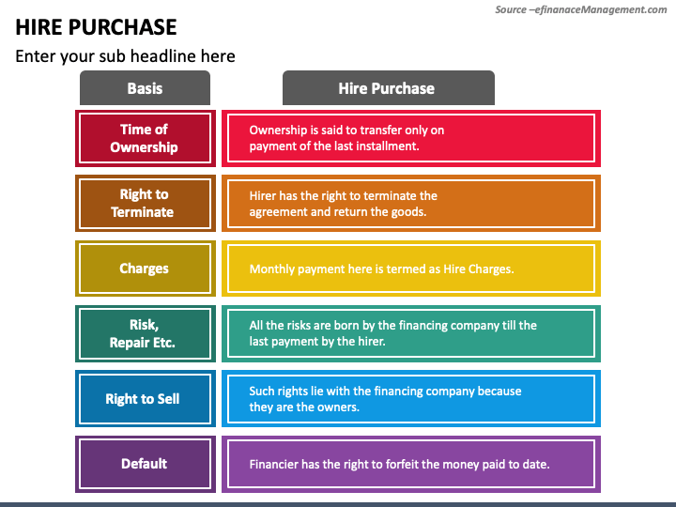Click the red ownership transfer description box
Image resolution: width=676 pixels, height=507 pixels.
point(411,138)
